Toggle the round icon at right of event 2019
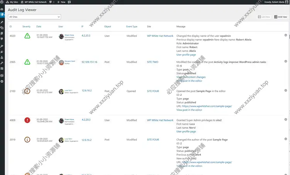This screenshot has width=290, height=175. pyautogui.click(x=286, y=139)
